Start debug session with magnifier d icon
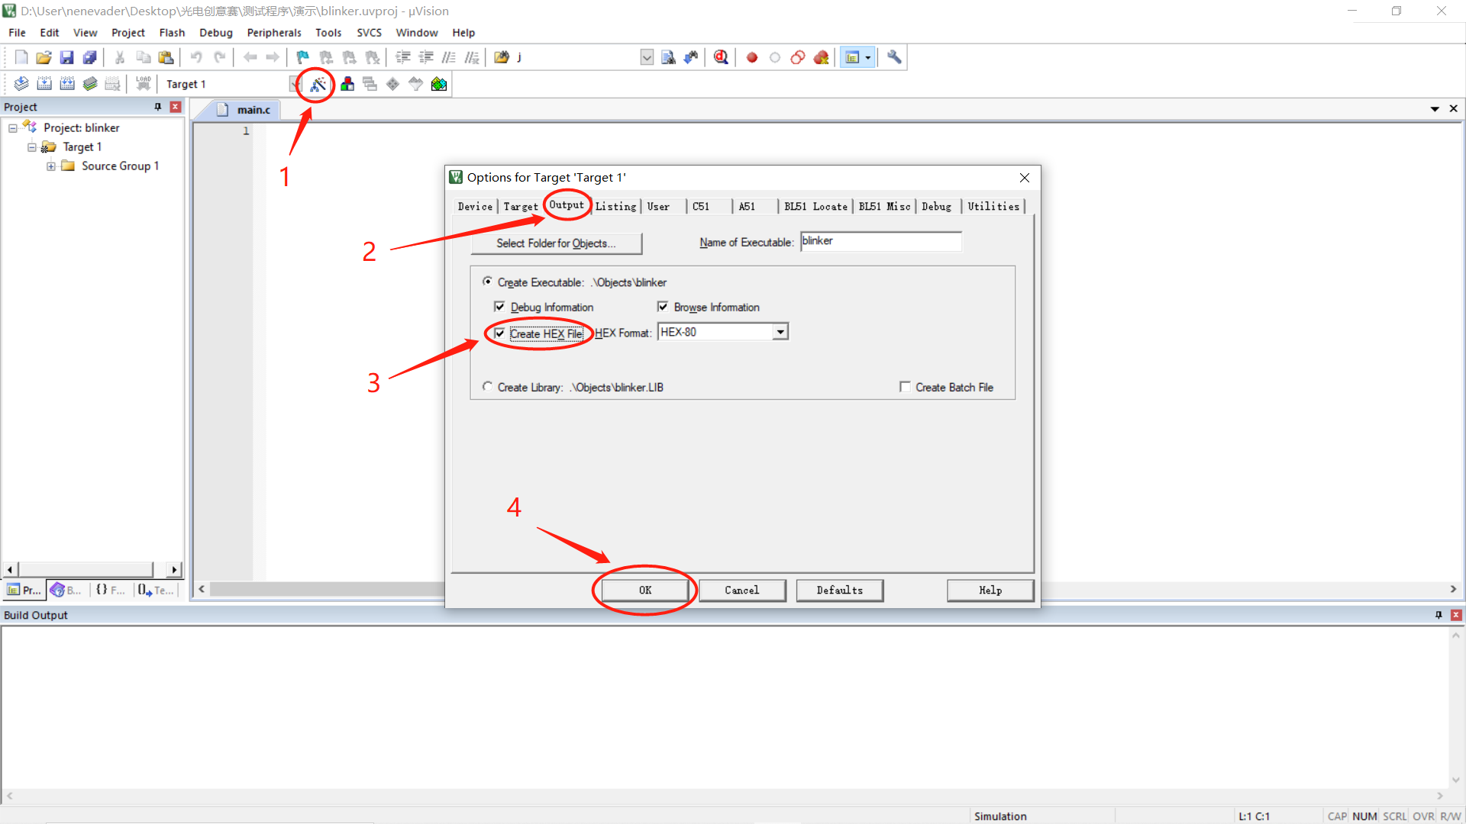 point(721,57)
